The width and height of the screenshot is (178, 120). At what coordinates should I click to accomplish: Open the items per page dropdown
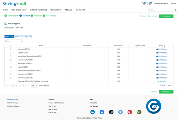coord(35,86)
